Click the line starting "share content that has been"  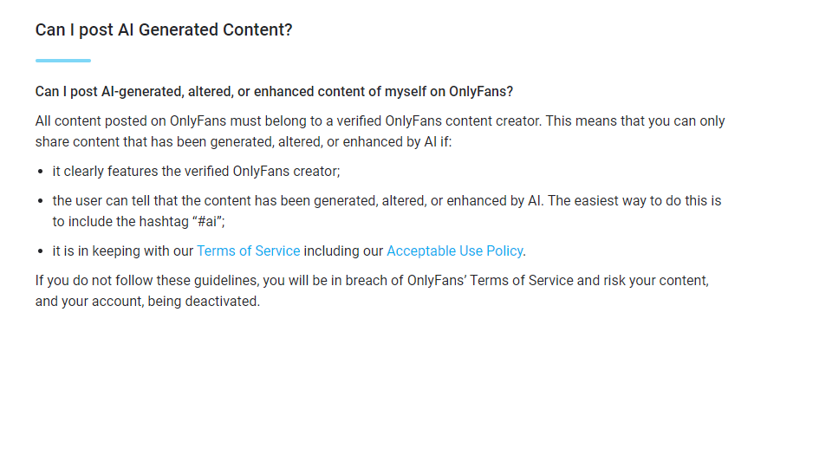pyautogui.click(x=244, y=142)
